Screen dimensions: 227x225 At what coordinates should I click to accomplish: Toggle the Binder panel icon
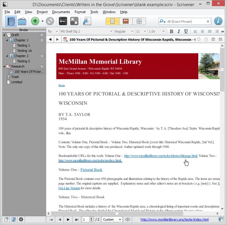pyautogui.click(x=11, y=21)
